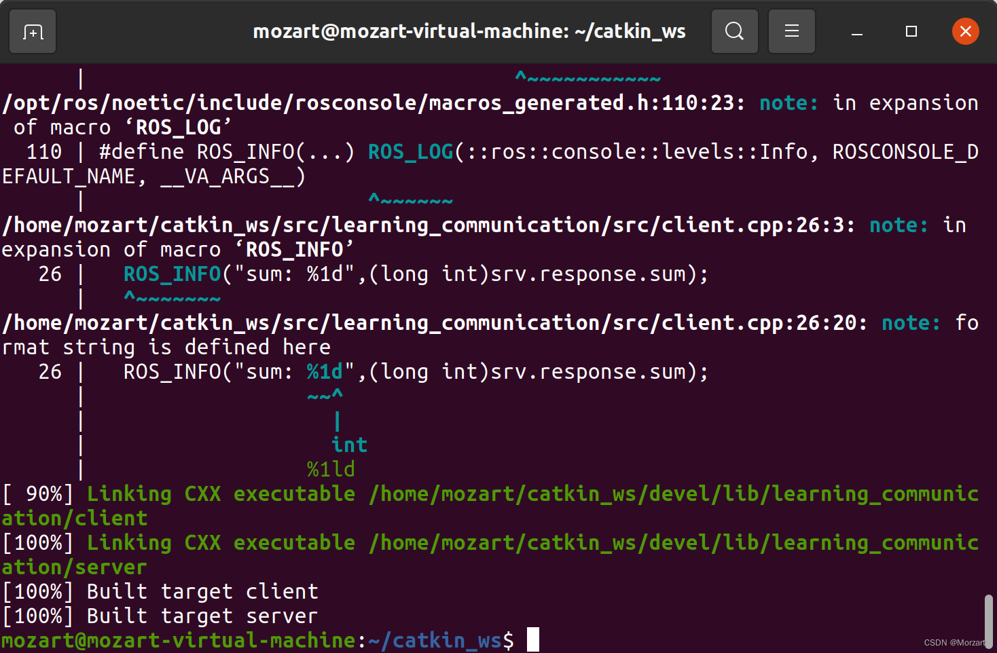This screenshot has width=997, height=653.
Task: Maximize the terminal window
Action: point(911,31)
